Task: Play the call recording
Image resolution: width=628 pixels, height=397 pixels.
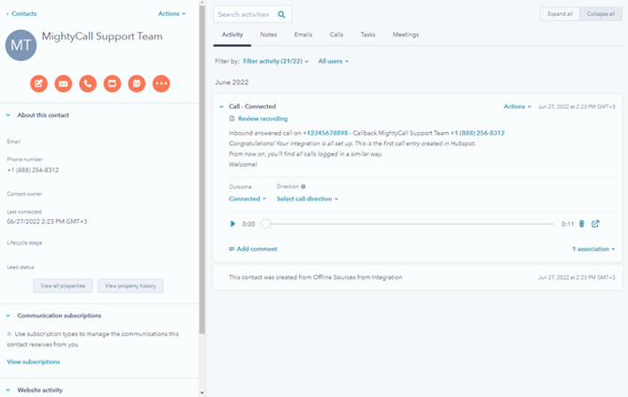Action: (x=233, y=224)
